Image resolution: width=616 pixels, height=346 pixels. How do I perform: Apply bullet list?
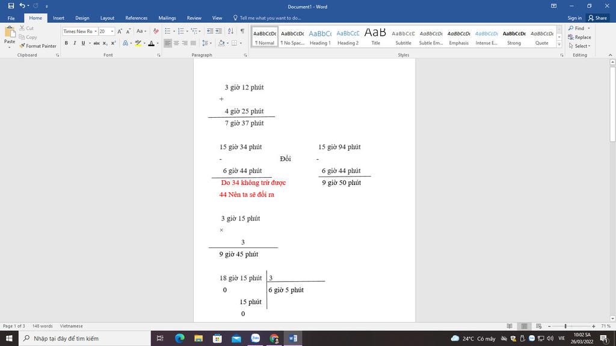point(168,31)
